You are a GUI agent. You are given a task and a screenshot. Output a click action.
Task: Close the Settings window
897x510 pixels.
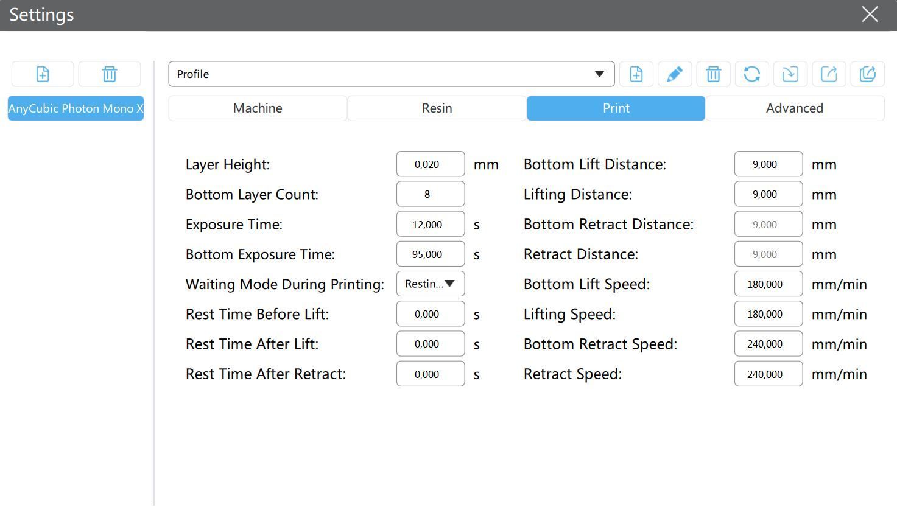tap(870, 15)
